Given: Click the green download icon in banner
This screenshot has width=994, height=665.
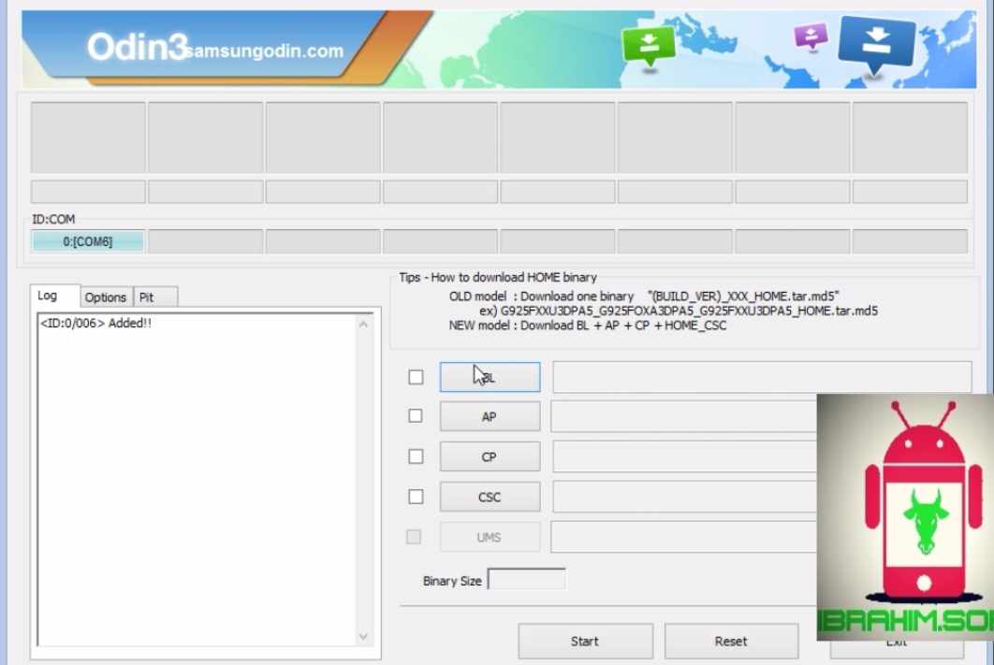Looking at the screenshot, I should pyautogui.click(x=649, y=46).
